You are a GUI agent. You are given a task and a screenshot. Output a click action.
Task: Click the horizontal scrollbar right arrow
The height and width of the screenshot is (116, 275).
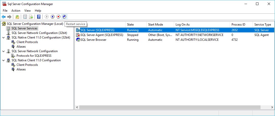(x=272, y=107)
